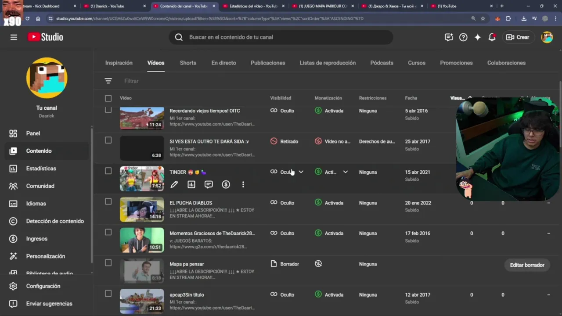Viewport: 562px width, 316px height.
Task: Check the TINDER video checkbox
Action: tap(108, 171)
